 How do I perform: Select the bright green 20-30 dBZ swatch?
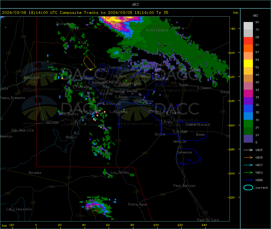tap(248, 123)
